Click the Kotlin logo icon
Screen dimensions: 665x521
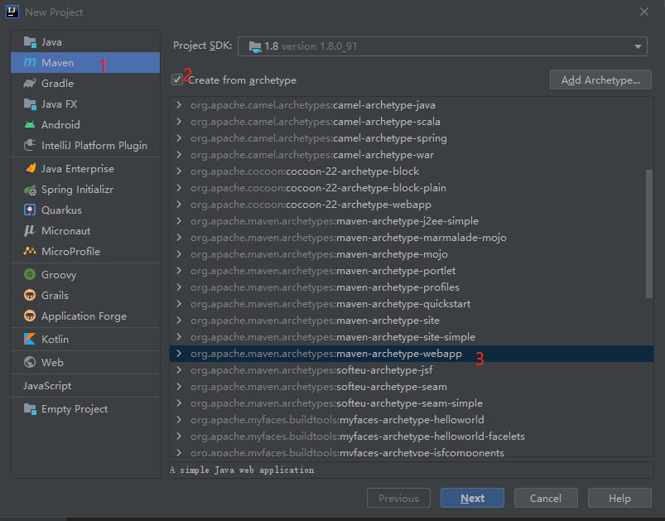[30, 339]
